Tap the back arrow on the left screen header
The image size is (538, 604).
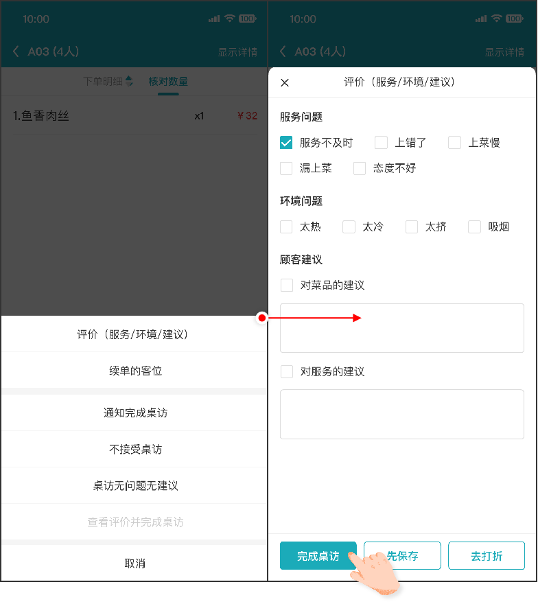tap(16, 51)
